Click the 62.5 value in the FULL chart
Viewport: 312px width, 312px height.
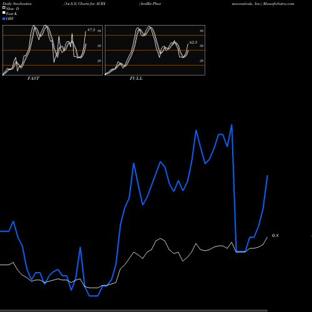193,42
